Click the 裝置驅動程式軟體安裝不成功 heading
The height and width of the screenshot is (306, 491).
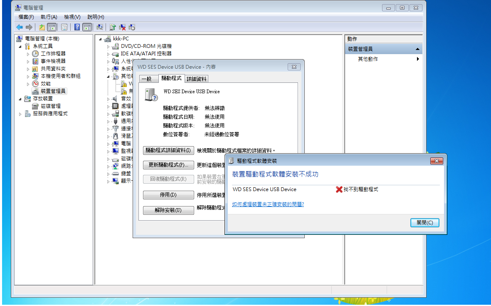[x=275, y=174]
